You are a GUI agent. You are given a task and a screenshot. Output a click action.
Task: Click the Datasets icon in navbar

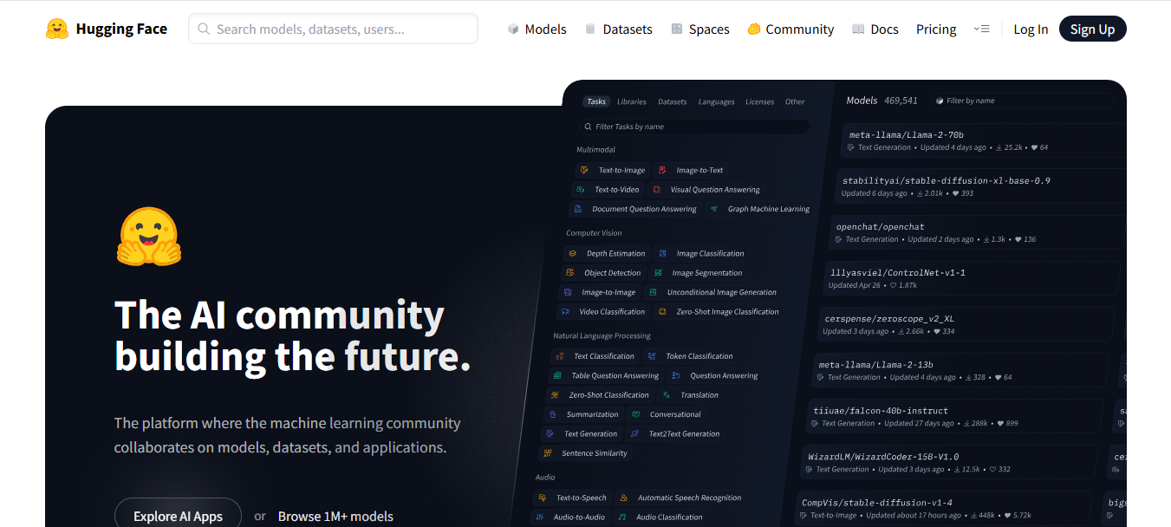(590, 29)
